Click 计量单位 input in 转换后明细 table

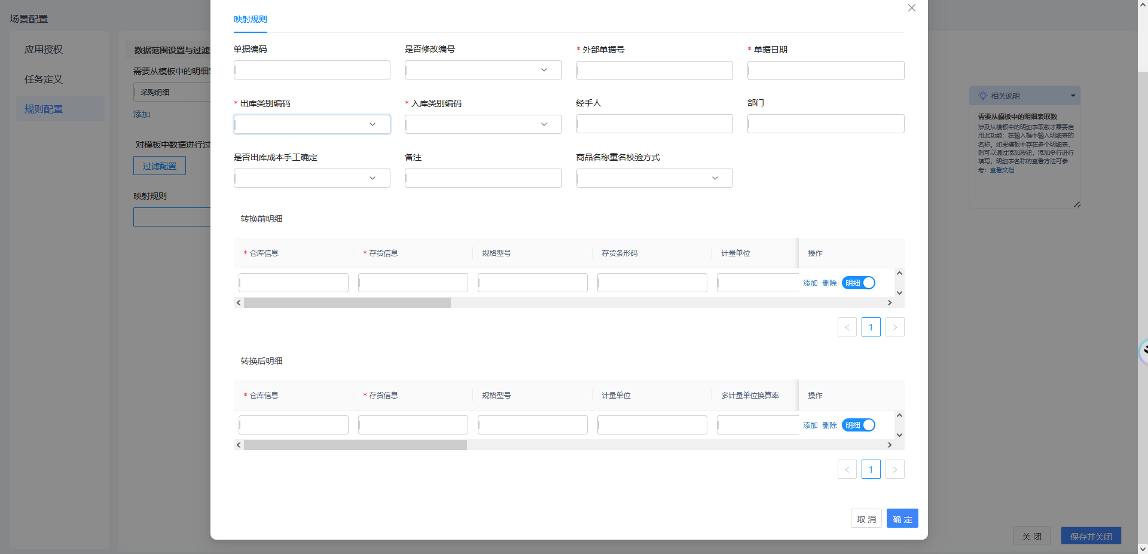pos(652,425)
